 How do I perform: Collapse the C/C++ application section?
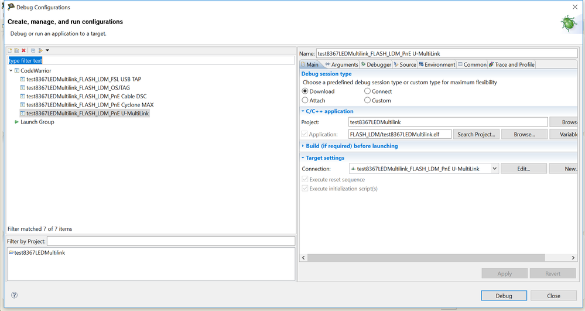tap(303, 111)
